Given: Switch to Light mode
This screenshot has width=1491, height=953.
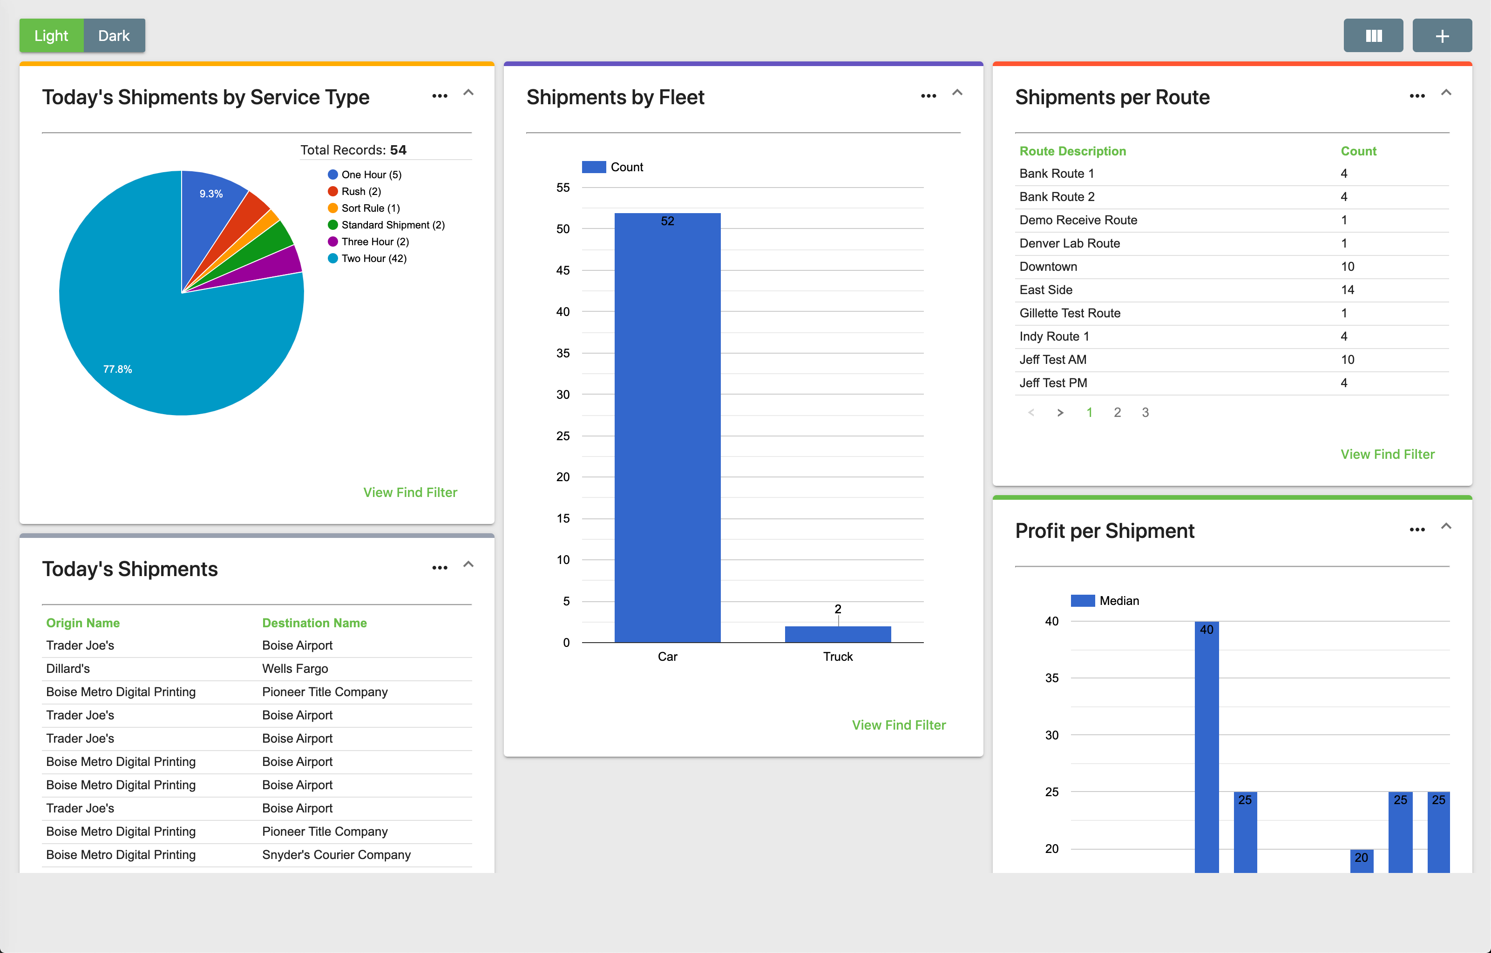Looking at the screenshot, I should pyautogui.click(x=51, y=35).
